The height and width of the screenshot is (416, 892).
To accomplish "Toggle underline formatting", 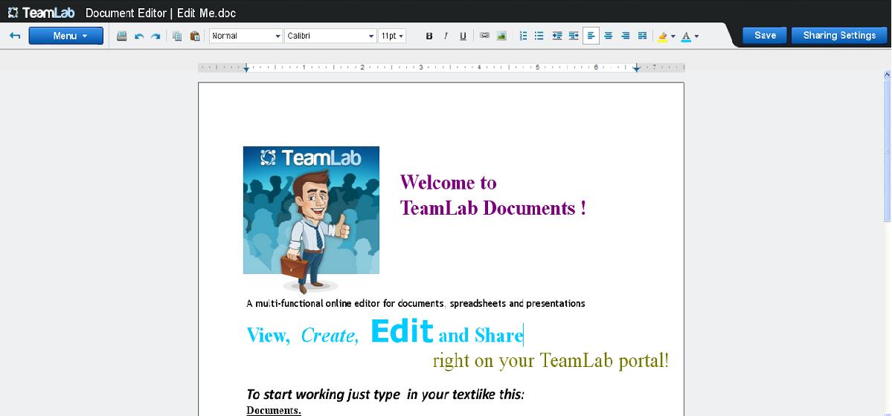I will click(463, 36).
